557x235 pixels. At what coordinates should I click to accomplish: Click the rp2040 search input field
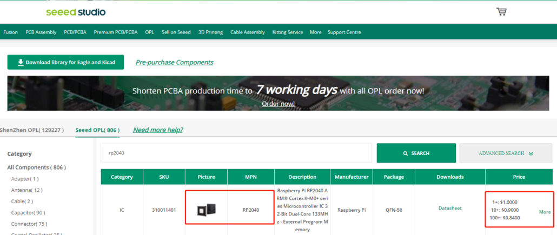236,153
